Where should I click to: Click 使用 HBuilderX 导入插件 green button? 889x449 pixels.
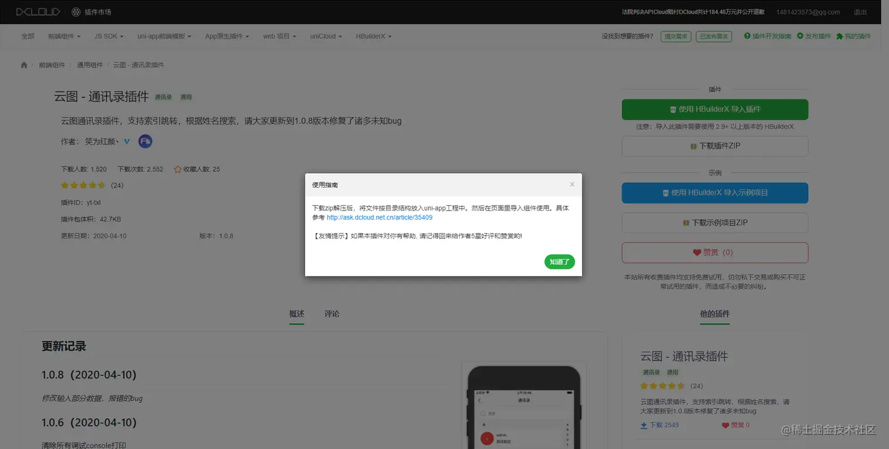click(x=715, y=109)
